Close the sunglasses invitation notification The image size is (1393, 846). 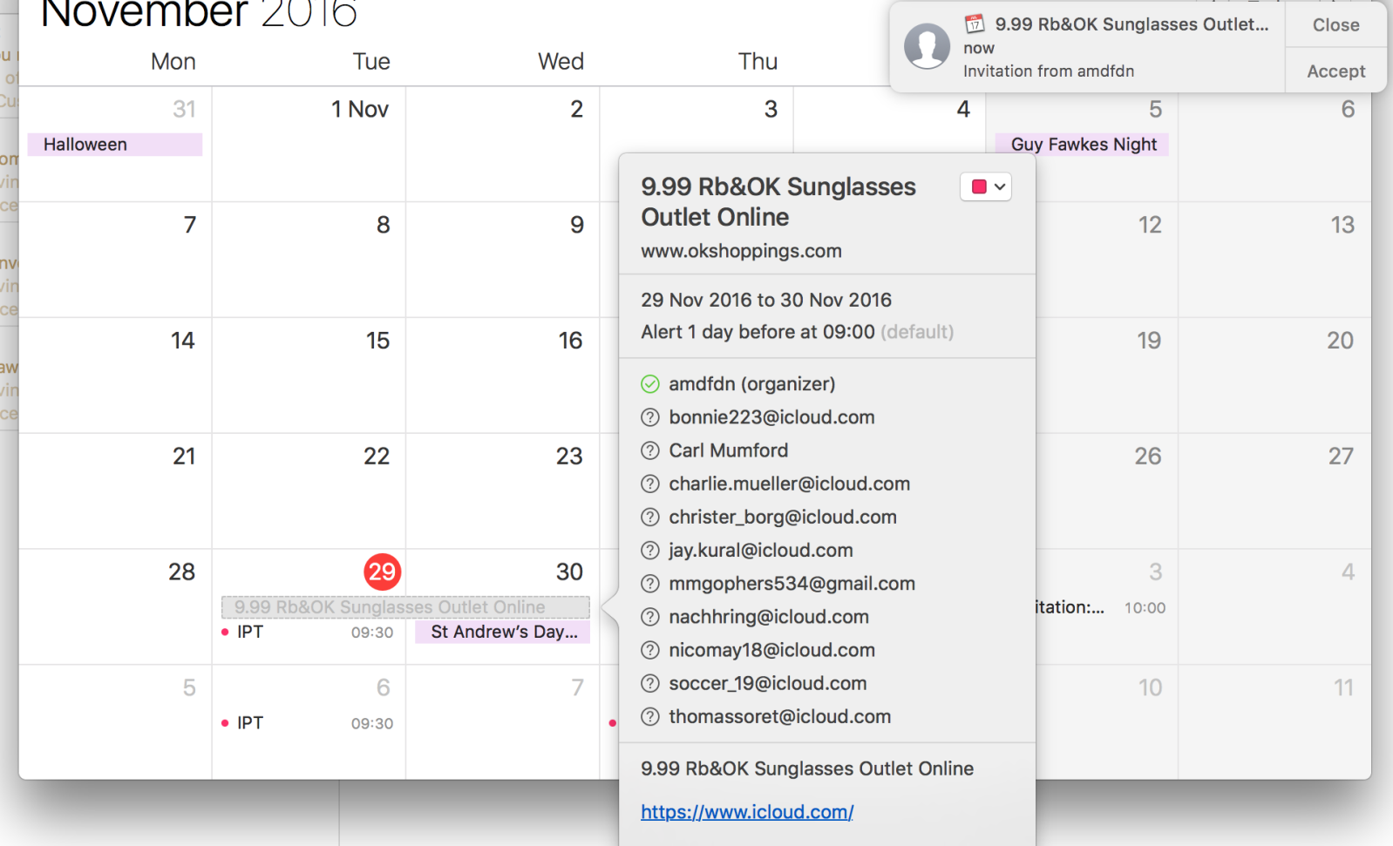point(1335,24)
